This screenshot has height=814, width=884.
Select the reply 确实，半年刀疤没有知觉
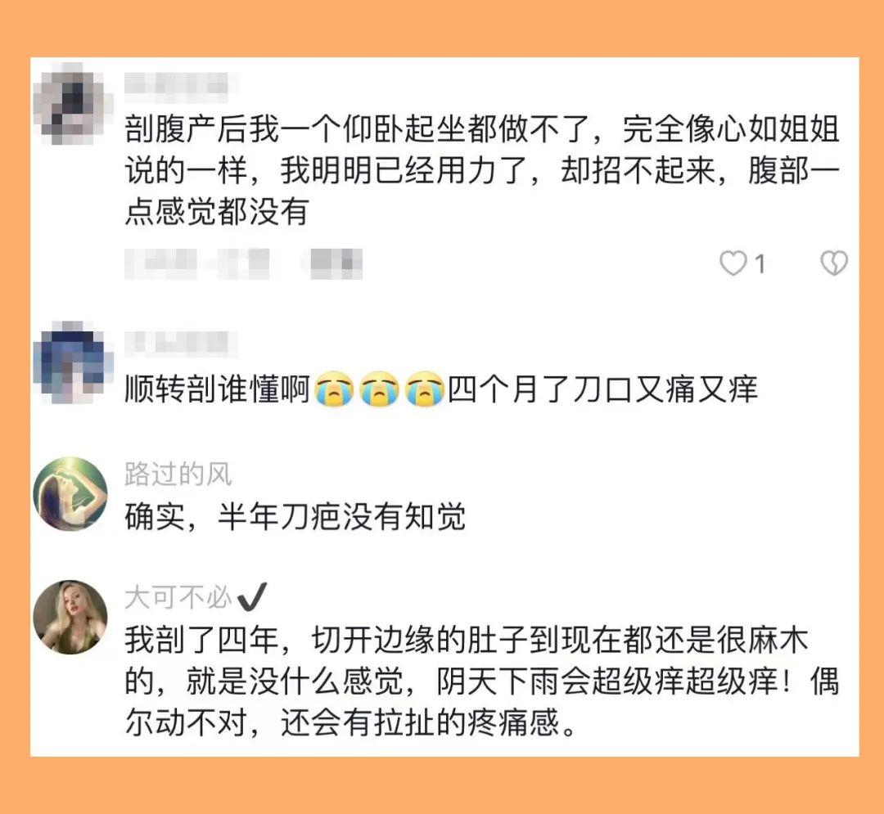[295, 516]
